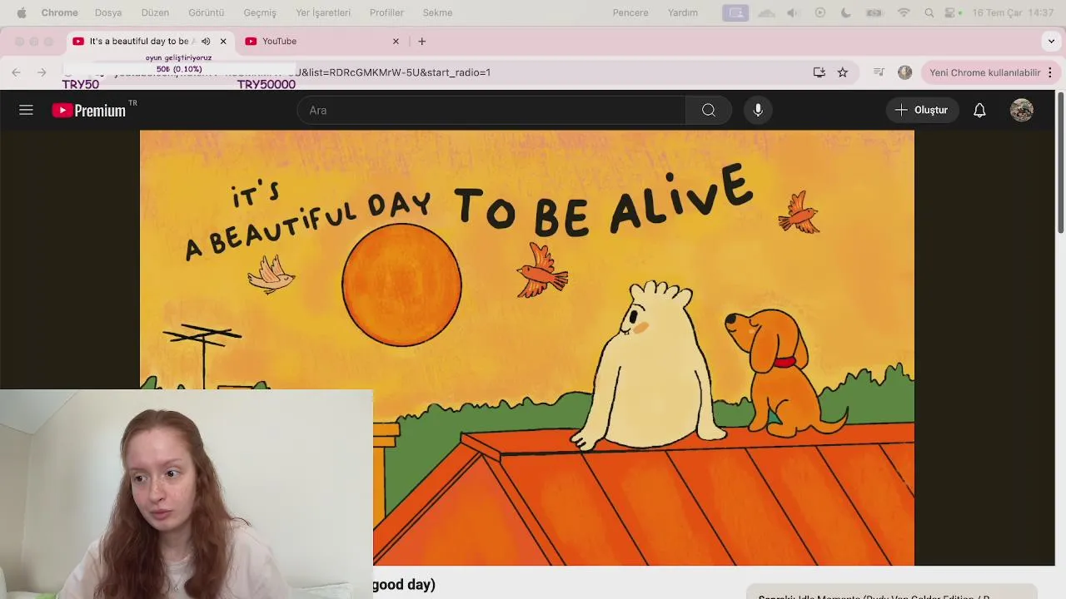Open the Yer İşaretleri menu

[323, 12]
